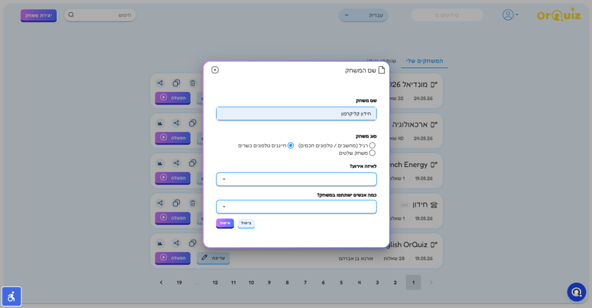Click the search magnifier icon
The width and height of the screenshot is (592, 308).
tap(71, 14)
